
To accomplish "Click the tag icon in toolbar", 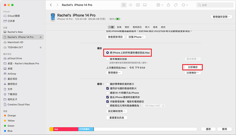I will pos(175,5).
